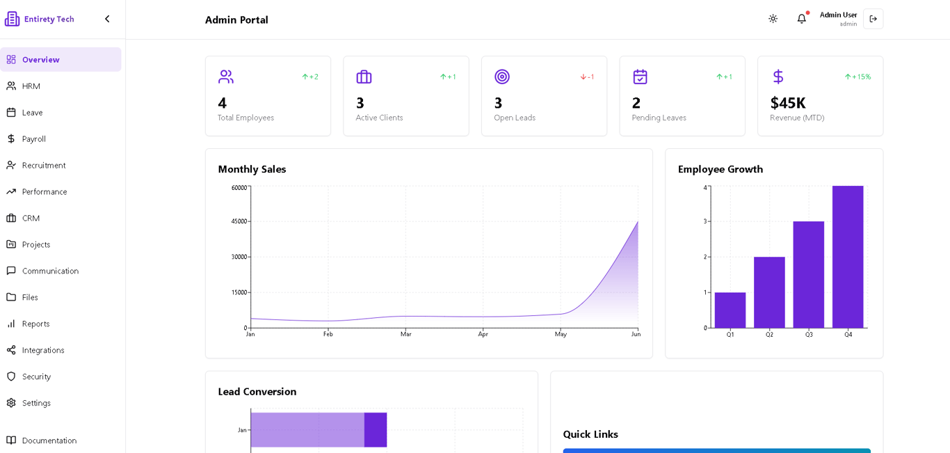Click the Payroll dollar icon
Image resolution: width=950 pixels, height=453 pixels.
click(x=11, y=139)
